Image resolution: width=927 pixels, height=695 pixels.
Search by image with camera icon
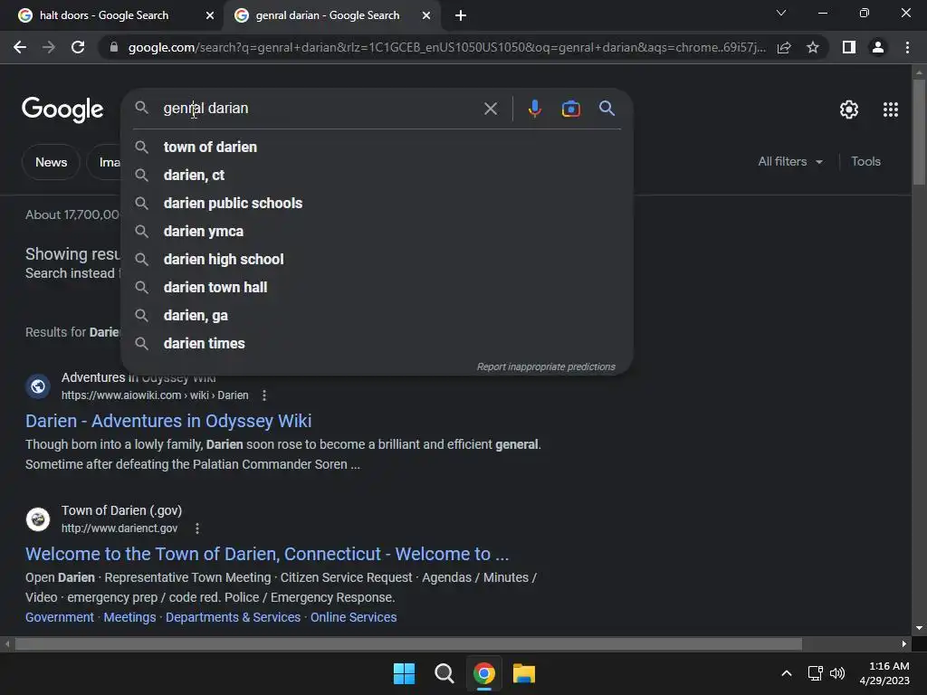[570, 109]
